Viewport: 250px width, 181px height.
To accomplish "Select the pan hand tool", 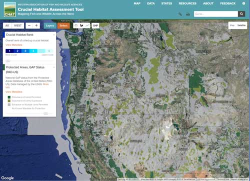I will [x=76, y=25].
